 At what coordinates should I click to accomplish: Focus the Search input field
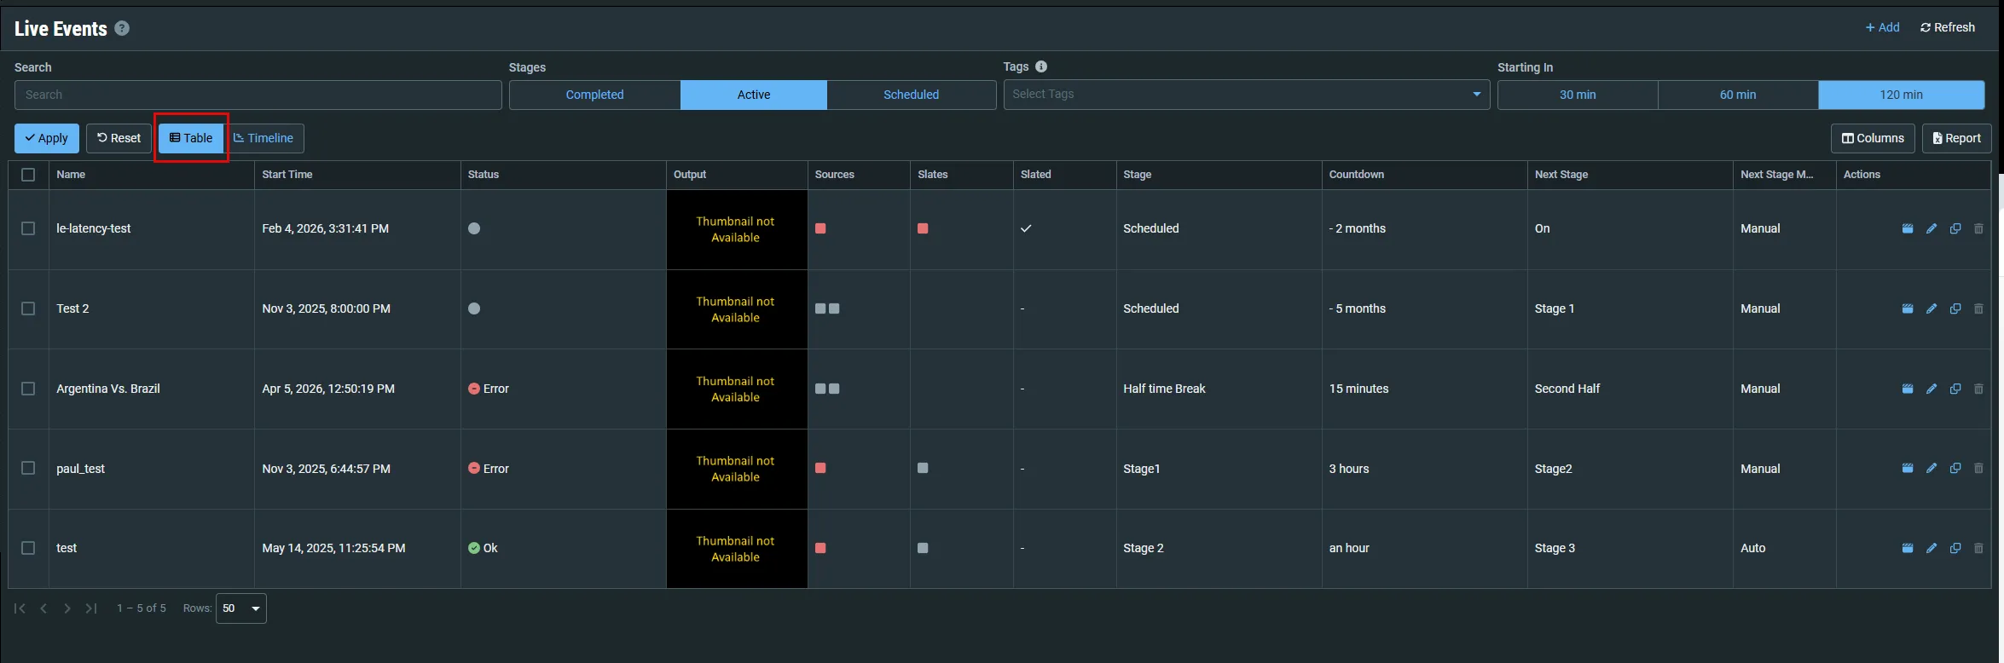tap(258, 95)
